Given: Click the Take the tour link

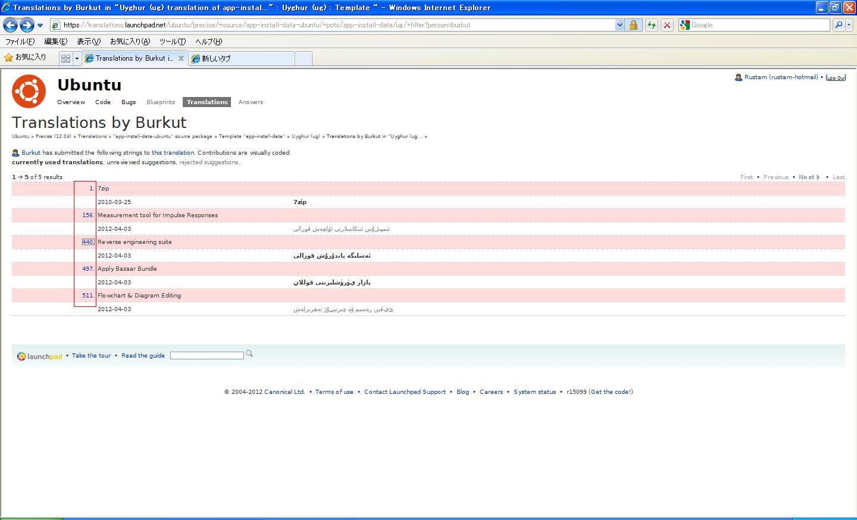Looking at the screenshot, I should pyautogui.click(x=92, y=356).
